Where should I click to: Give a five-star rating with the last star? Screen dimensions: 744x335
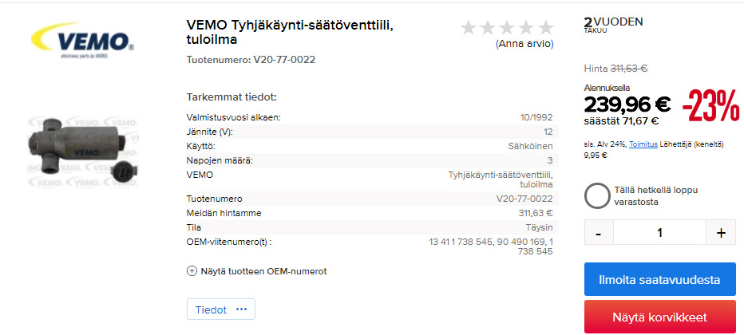(x=545, y=28)
